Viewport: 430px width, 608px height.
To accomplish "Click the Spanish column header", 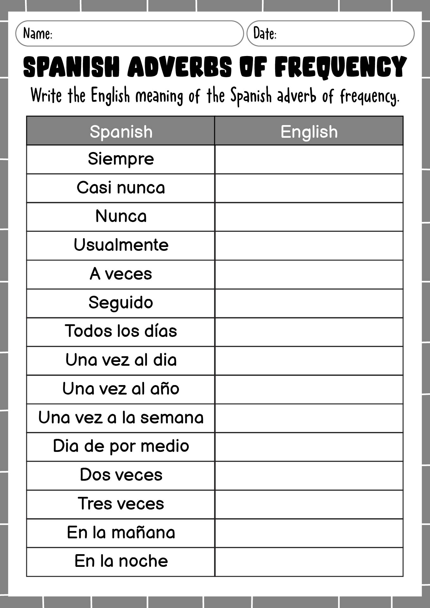I will click(121, 131).
